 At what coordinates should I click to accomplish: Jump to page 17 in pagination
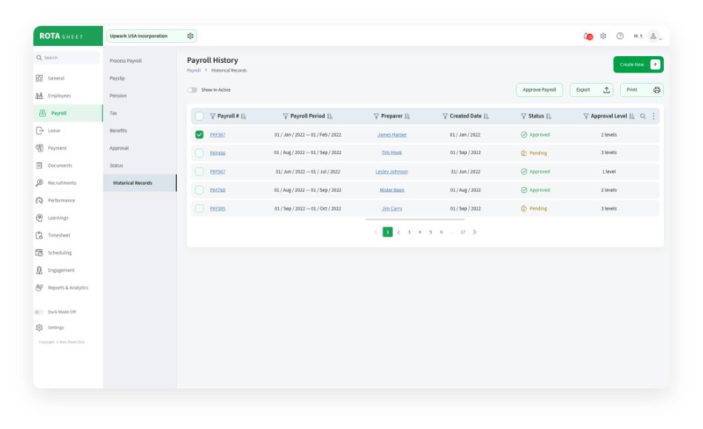(x=462, y=232)
